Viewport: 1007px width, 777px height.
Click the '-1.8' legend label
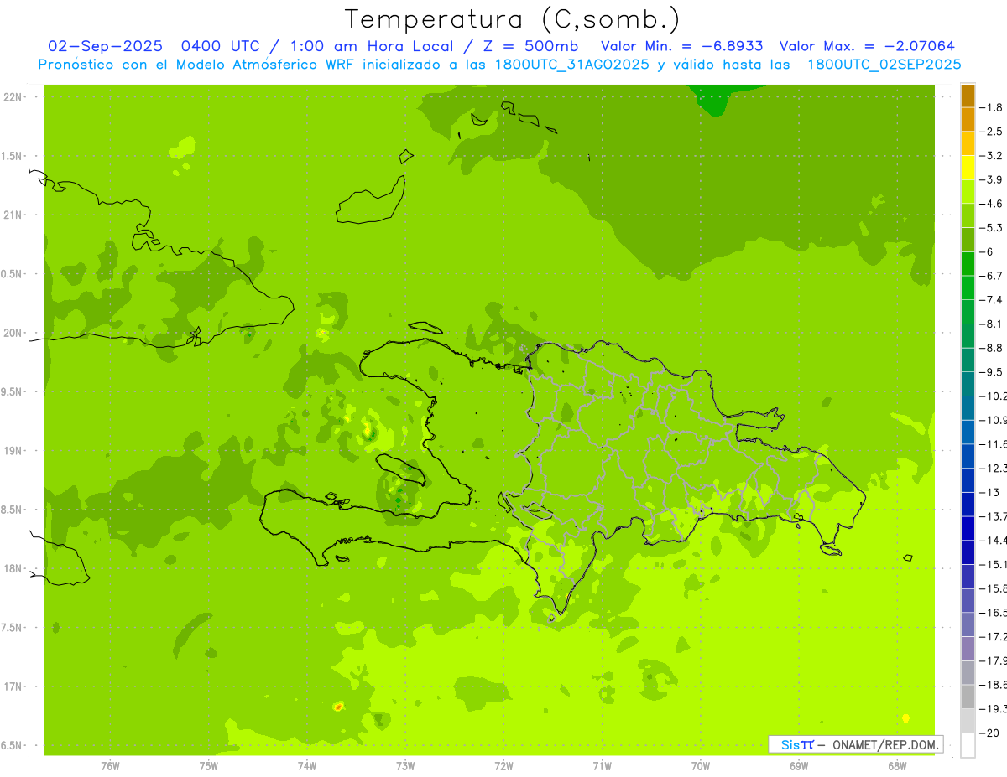click(991, 107)
